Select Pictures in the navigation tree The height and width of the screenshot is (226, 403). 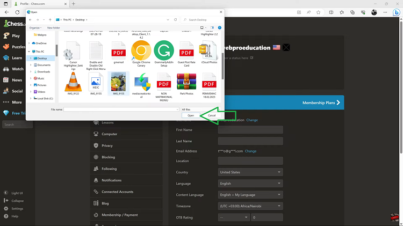coord(41,85)
